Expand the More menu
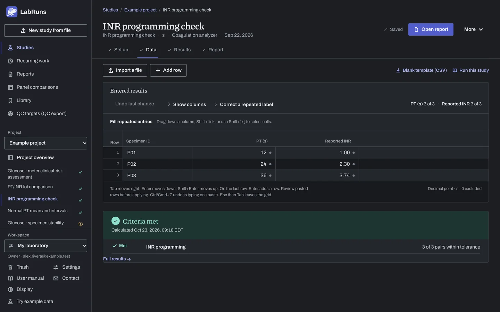This screenshot has width=500, height=312. pyautogui.click(x=474, y=29)
